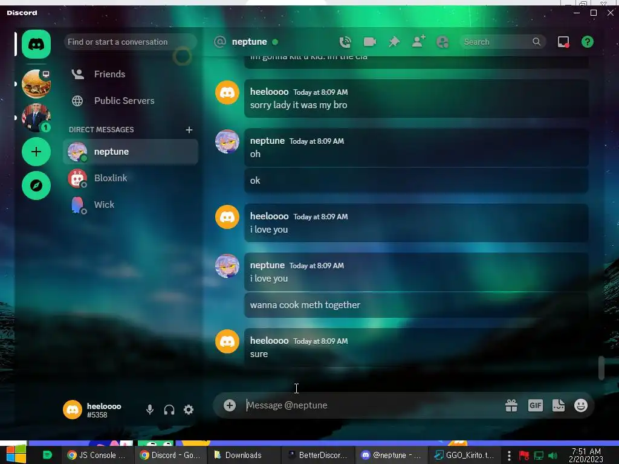The width and height of the screenshot is (619, 464).
Task: Open Discord home direct messages button
Action: click(x=36, y=43)
